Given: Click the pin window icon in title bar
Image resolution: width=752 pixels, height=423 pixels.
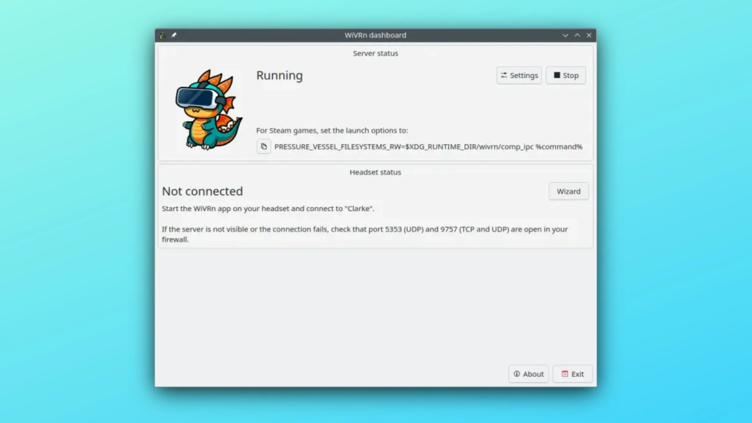Looking at the screenshot, I should (174, 35).
